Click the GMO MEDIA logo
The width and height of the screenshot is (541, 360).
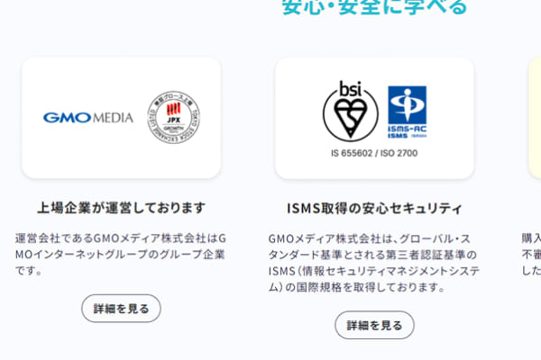click(88, 118)
